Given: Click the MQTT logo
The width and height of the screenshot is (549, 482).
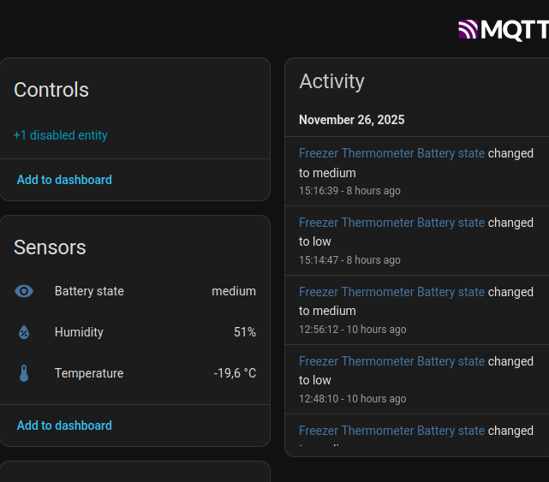Looking at the screenshot, I should point(504,30).
